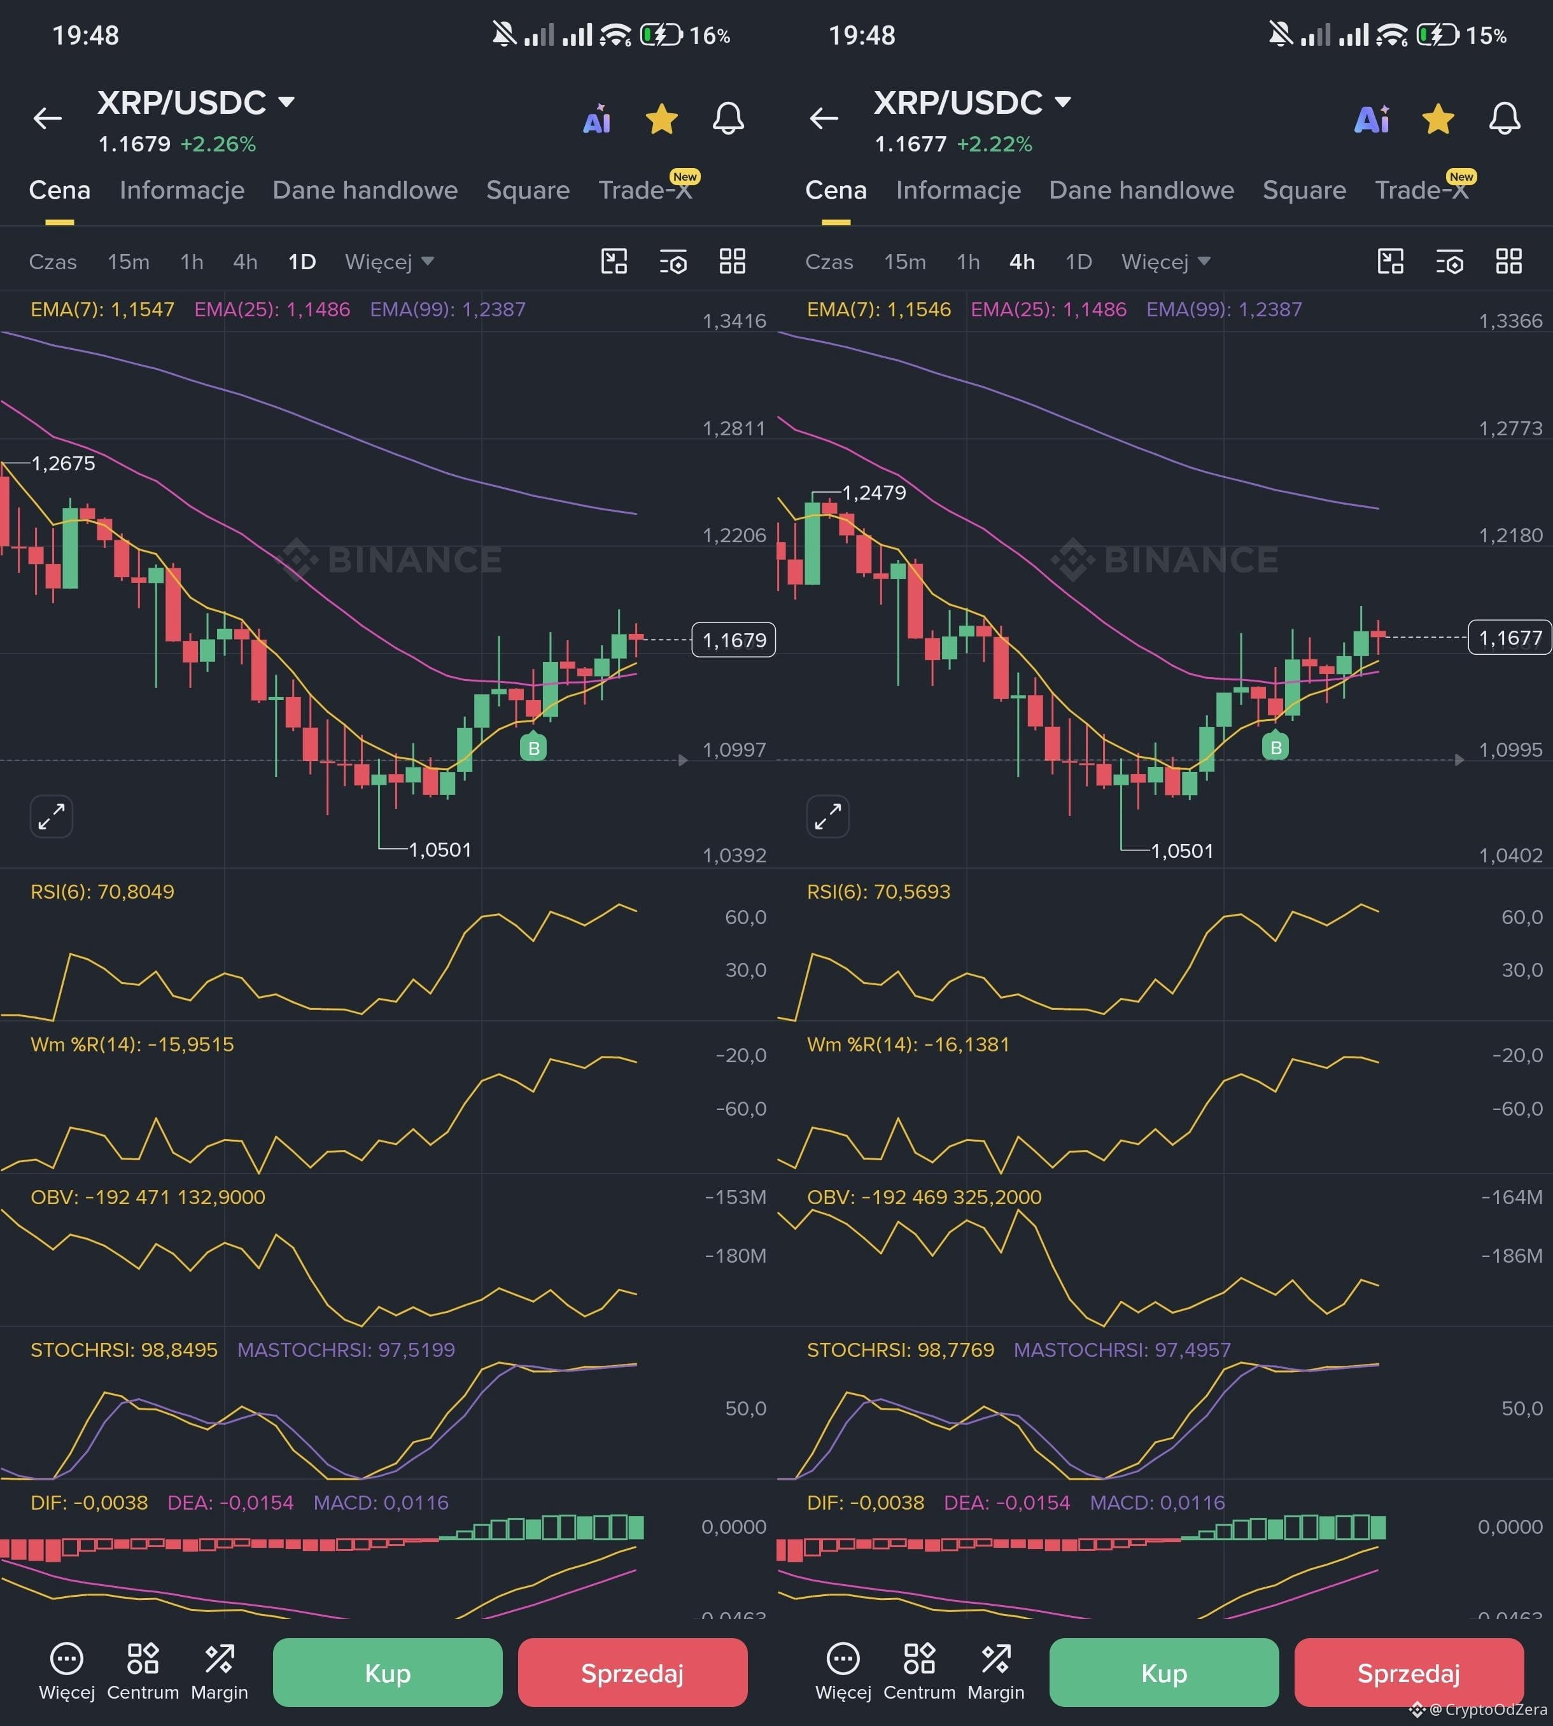Screen dimensions: 1553x1726
Task: Switch to Informacje tab in right screen
Action: pyautogui.click(x=959, y=190)
